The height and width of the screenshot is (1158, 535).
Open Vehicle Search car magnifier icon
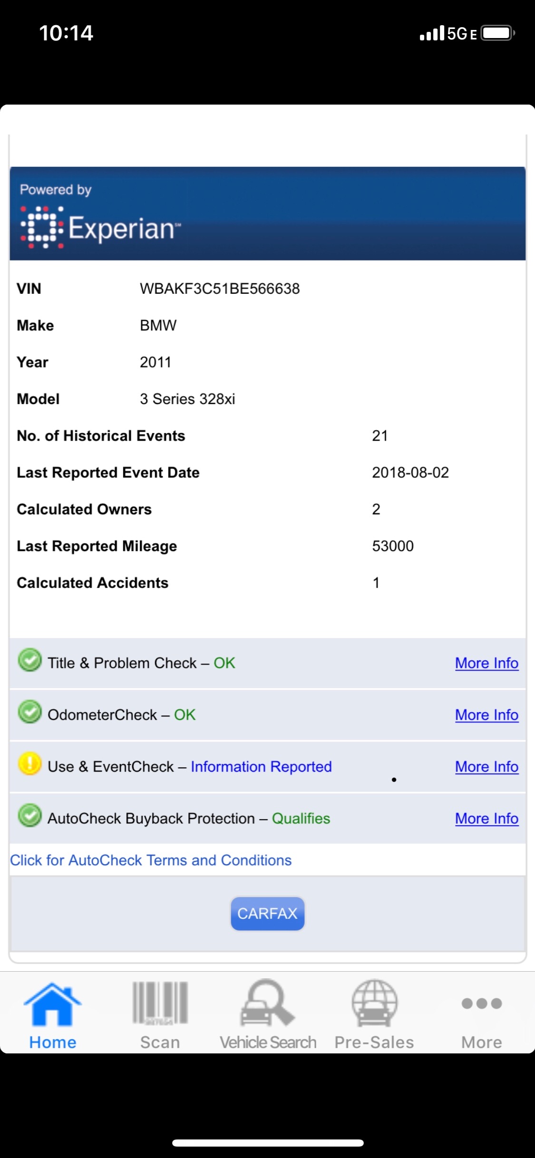(x=267, y=1003)
